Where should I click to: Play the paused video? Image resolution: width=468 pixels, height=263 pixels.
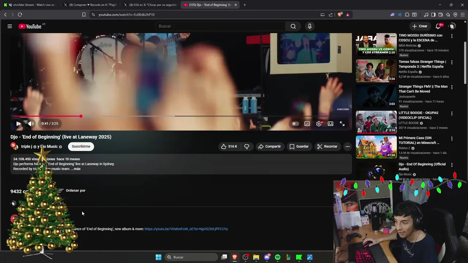click(x=18, y=123)
